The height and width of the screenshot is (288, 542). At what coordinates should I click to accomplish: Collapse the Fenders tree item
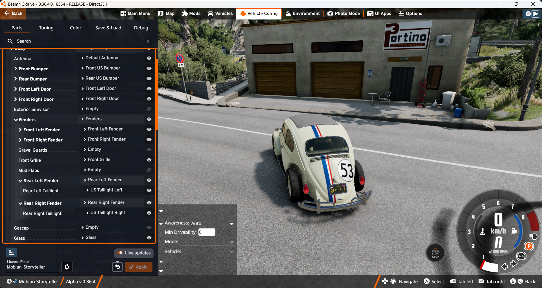(16, 120)
